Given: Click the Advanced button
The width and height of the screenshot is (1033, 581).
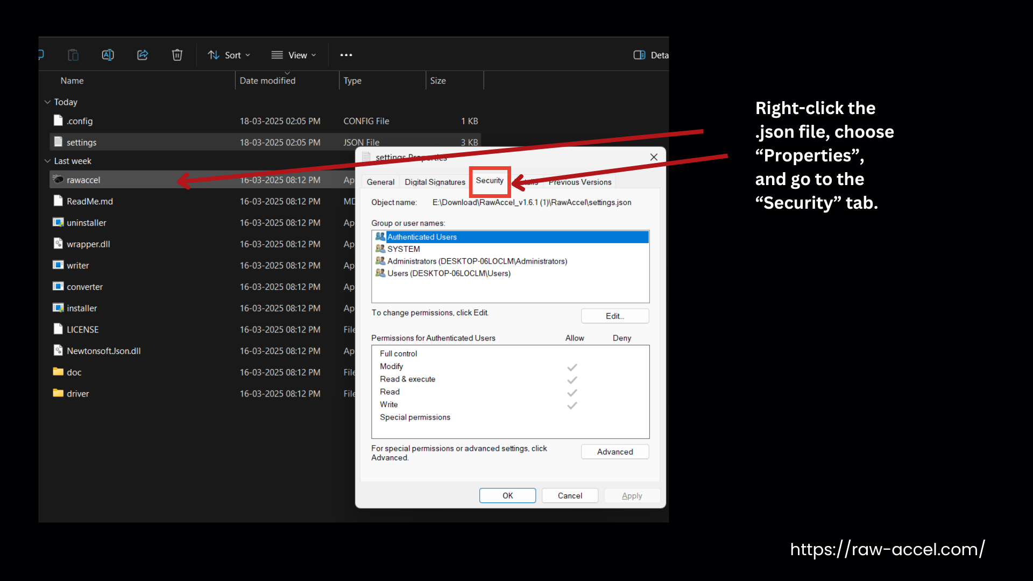Looking at the screenshot, I should tap(615, 452).
